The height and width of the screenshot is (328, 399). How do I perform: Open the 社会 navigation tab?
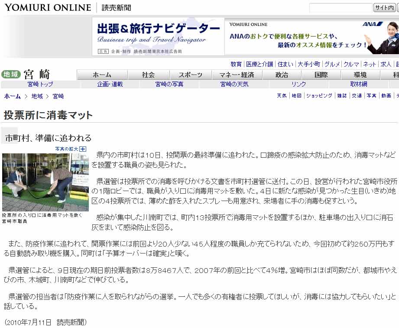[x=148, y=75]
